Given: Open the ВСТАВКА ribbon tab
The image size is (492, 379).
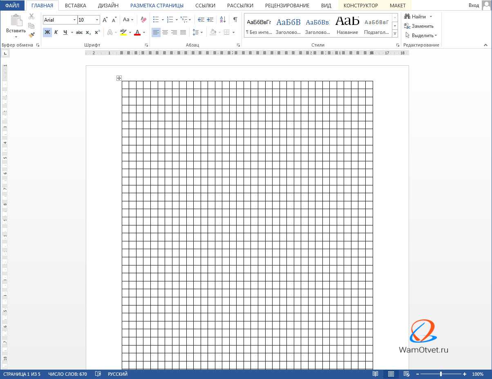Looking at the screenshot, I should [x=75, y=6].
